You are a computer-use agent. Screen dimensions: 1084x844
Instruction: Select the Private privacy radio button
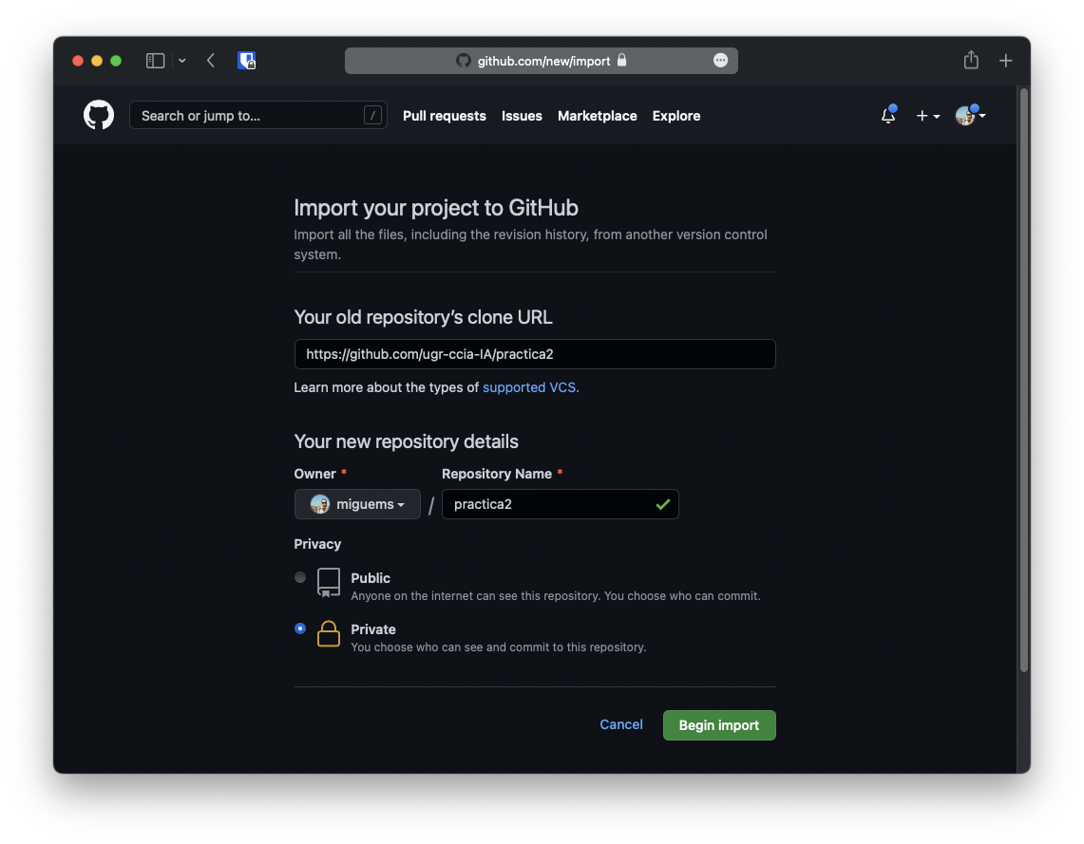[300, 628]
